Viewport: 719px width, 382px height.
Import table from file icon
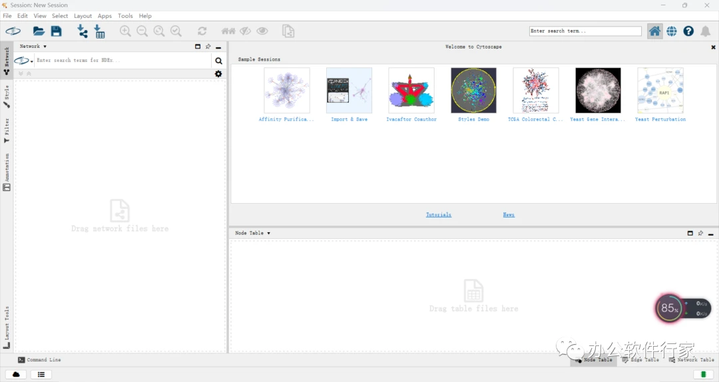[99, 31]
